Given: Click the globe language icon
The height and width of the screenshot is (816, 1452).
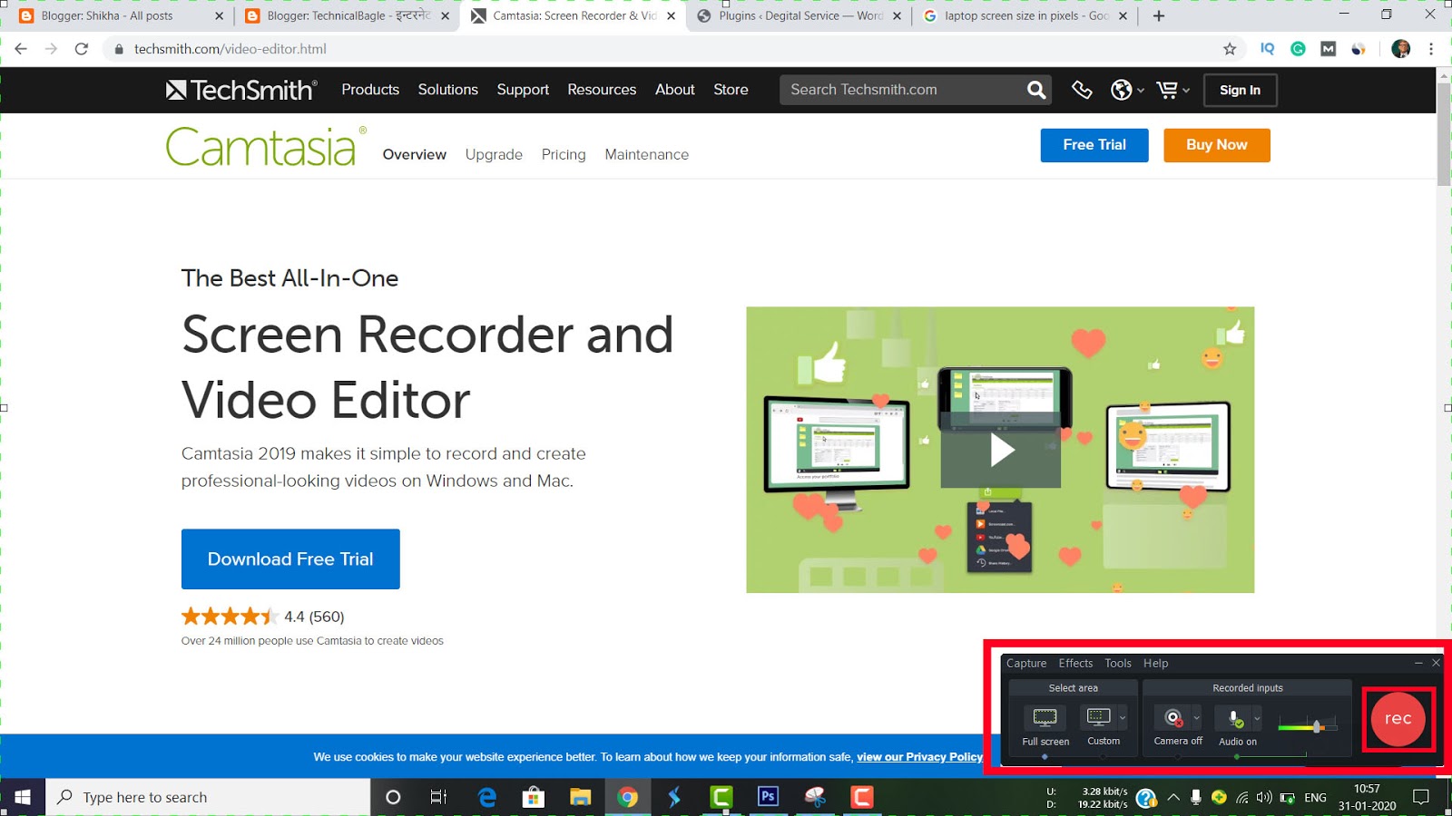Looking at the screenshot, I should click(1122, 90).
